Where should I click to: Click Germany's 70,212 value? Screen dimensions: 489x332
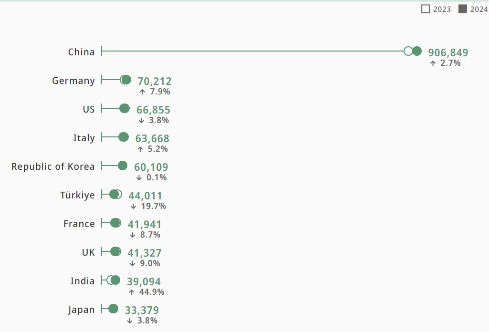[154, 82]
